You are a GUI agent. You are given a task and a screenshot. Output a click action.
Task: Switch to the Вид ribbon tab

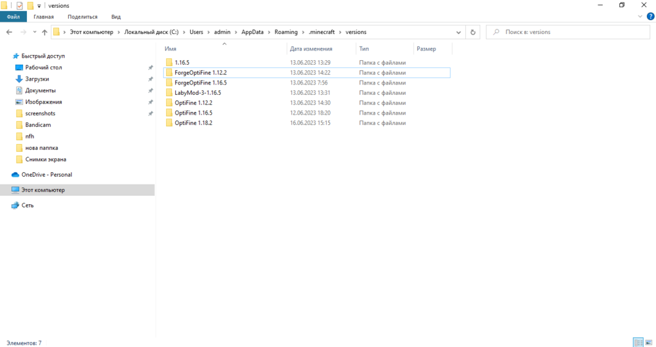point(116,17)
